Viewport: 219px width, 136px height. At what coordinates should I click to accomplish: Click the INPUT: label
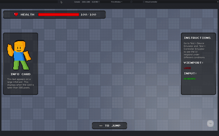point(190,73)
